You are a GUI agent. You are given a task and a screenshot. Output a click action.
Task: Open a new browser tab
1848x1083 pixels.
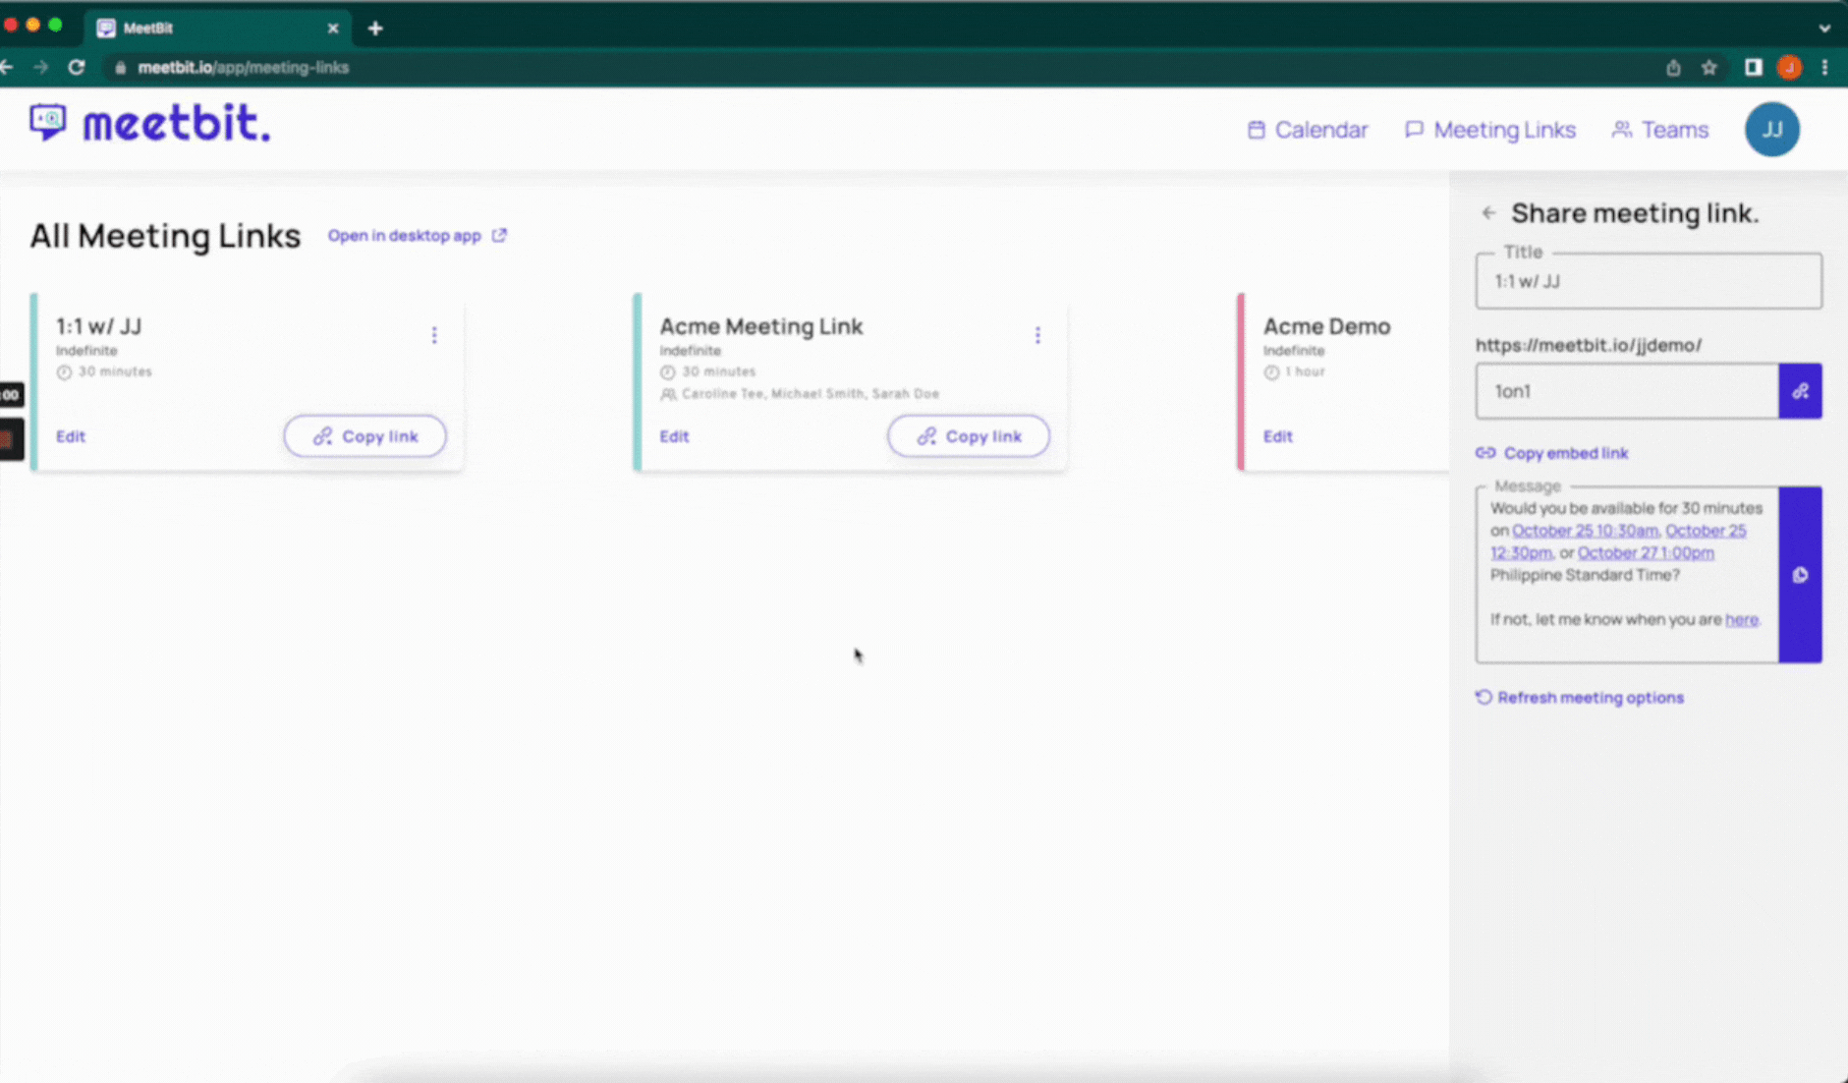click(x=375, y=28)
